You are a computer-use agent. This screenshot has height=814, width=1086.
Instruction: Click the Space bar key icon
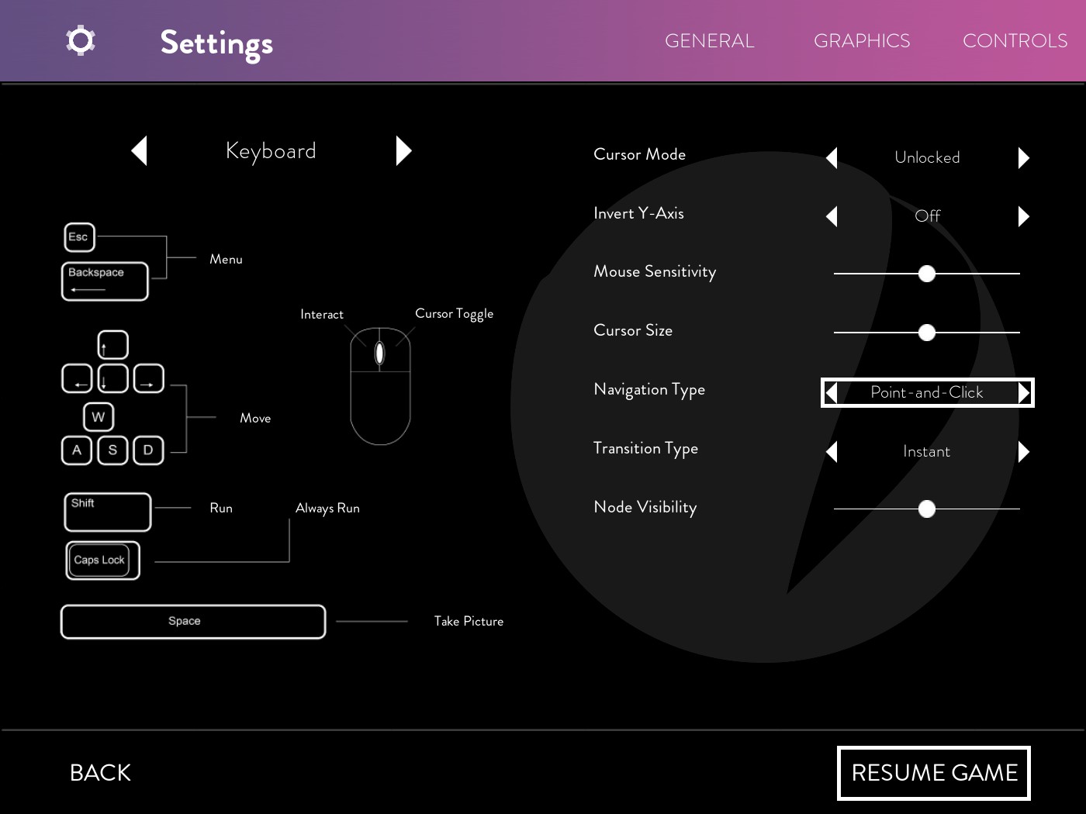coord(192,621)
